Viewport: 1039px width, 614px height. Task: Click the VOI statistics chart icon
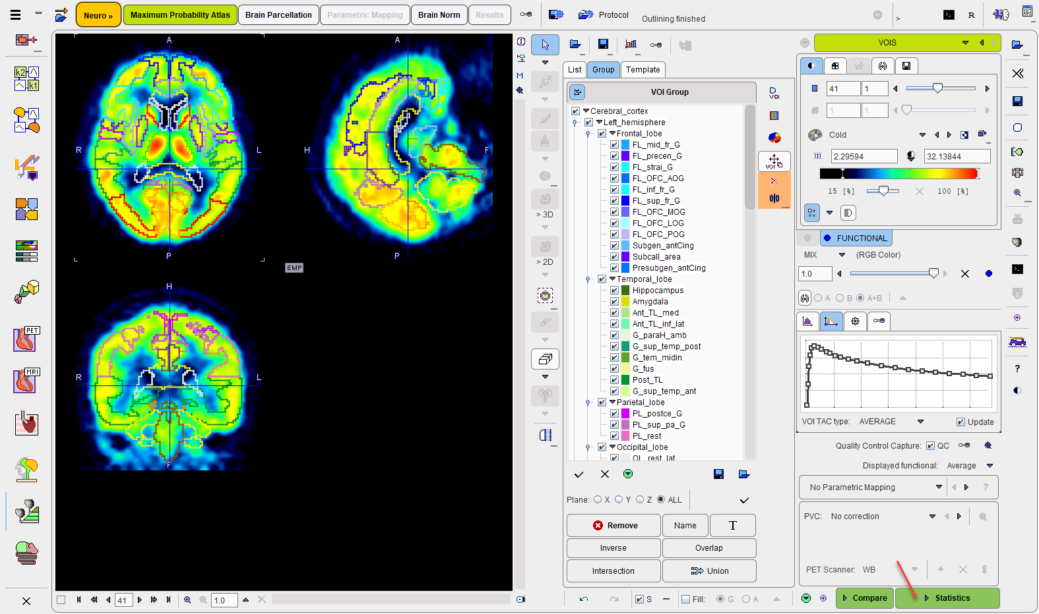pos(631,44)
